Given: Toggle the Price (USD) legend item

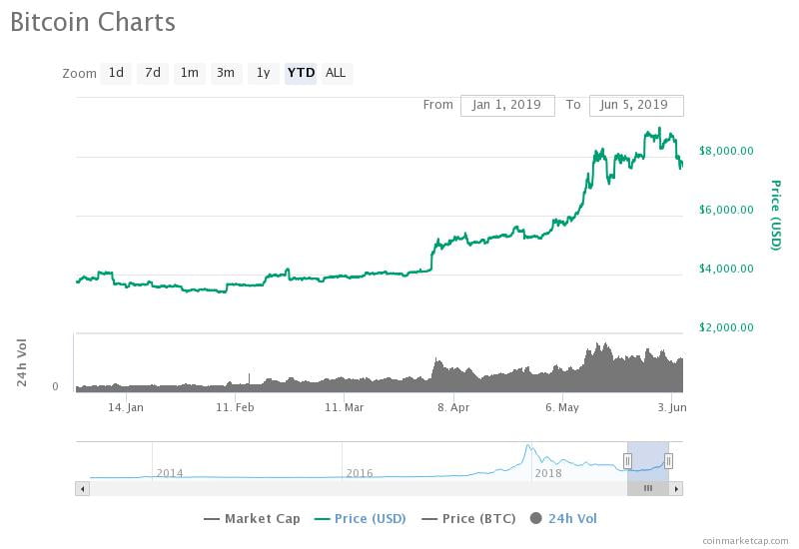Looking at the screenshot, I should coord(358,518).
